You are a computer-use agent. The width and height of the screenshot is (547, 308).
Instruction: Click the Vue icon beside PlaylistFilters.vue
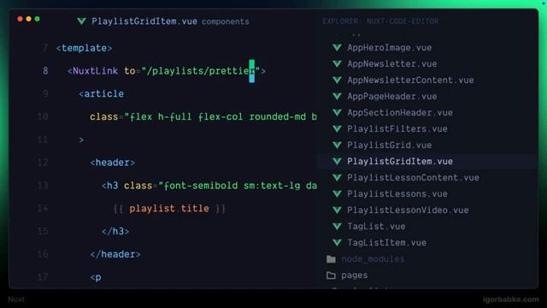coord(337,129)
